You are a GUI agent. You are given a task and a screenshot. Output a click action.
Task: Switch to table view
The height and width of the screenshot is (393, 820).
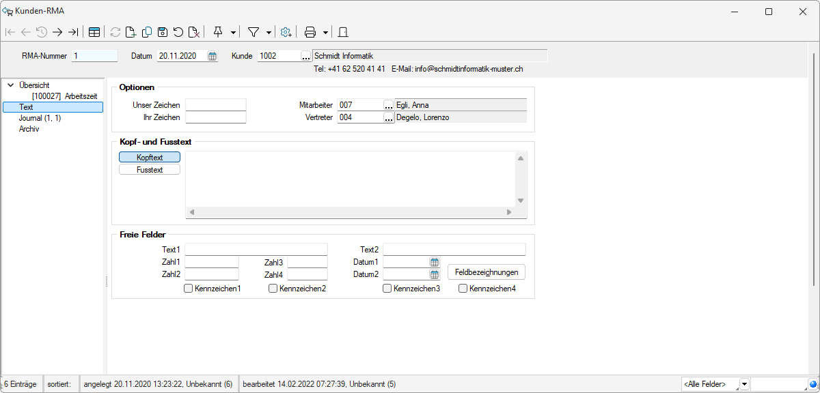pos(94,32)
